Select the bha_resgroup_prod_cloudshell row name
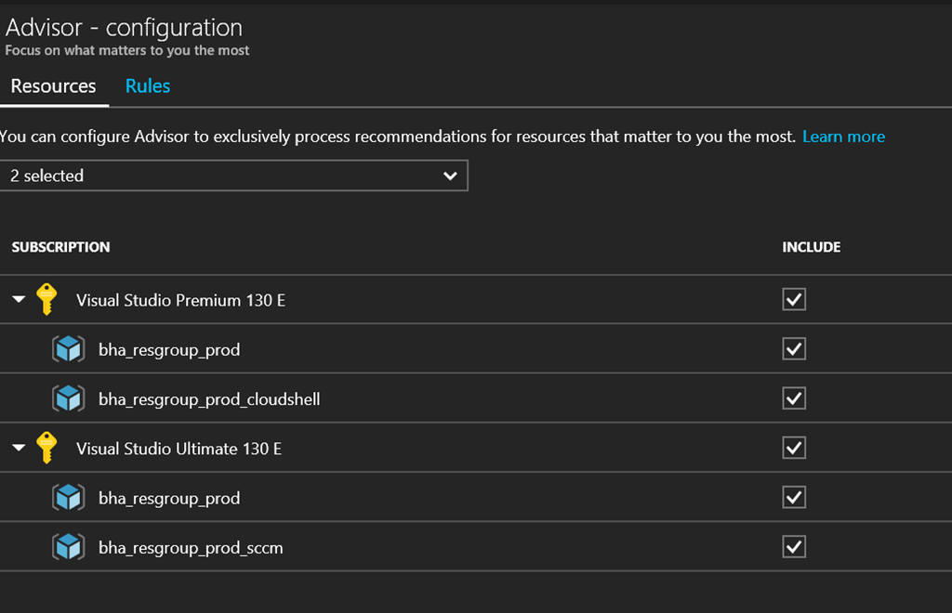The height and width of the screenshot is (613, 952). pyautogui.click(x=209, y=399)
